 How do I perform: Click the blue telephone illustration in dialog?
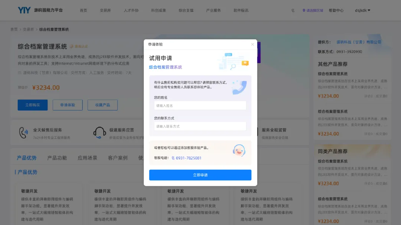[x=239, y=87]
